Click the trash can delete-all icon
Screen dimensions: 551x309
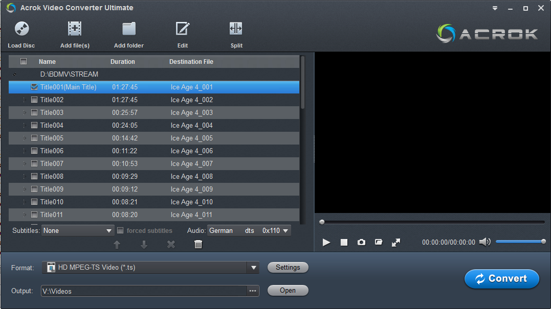pos(198,244)
